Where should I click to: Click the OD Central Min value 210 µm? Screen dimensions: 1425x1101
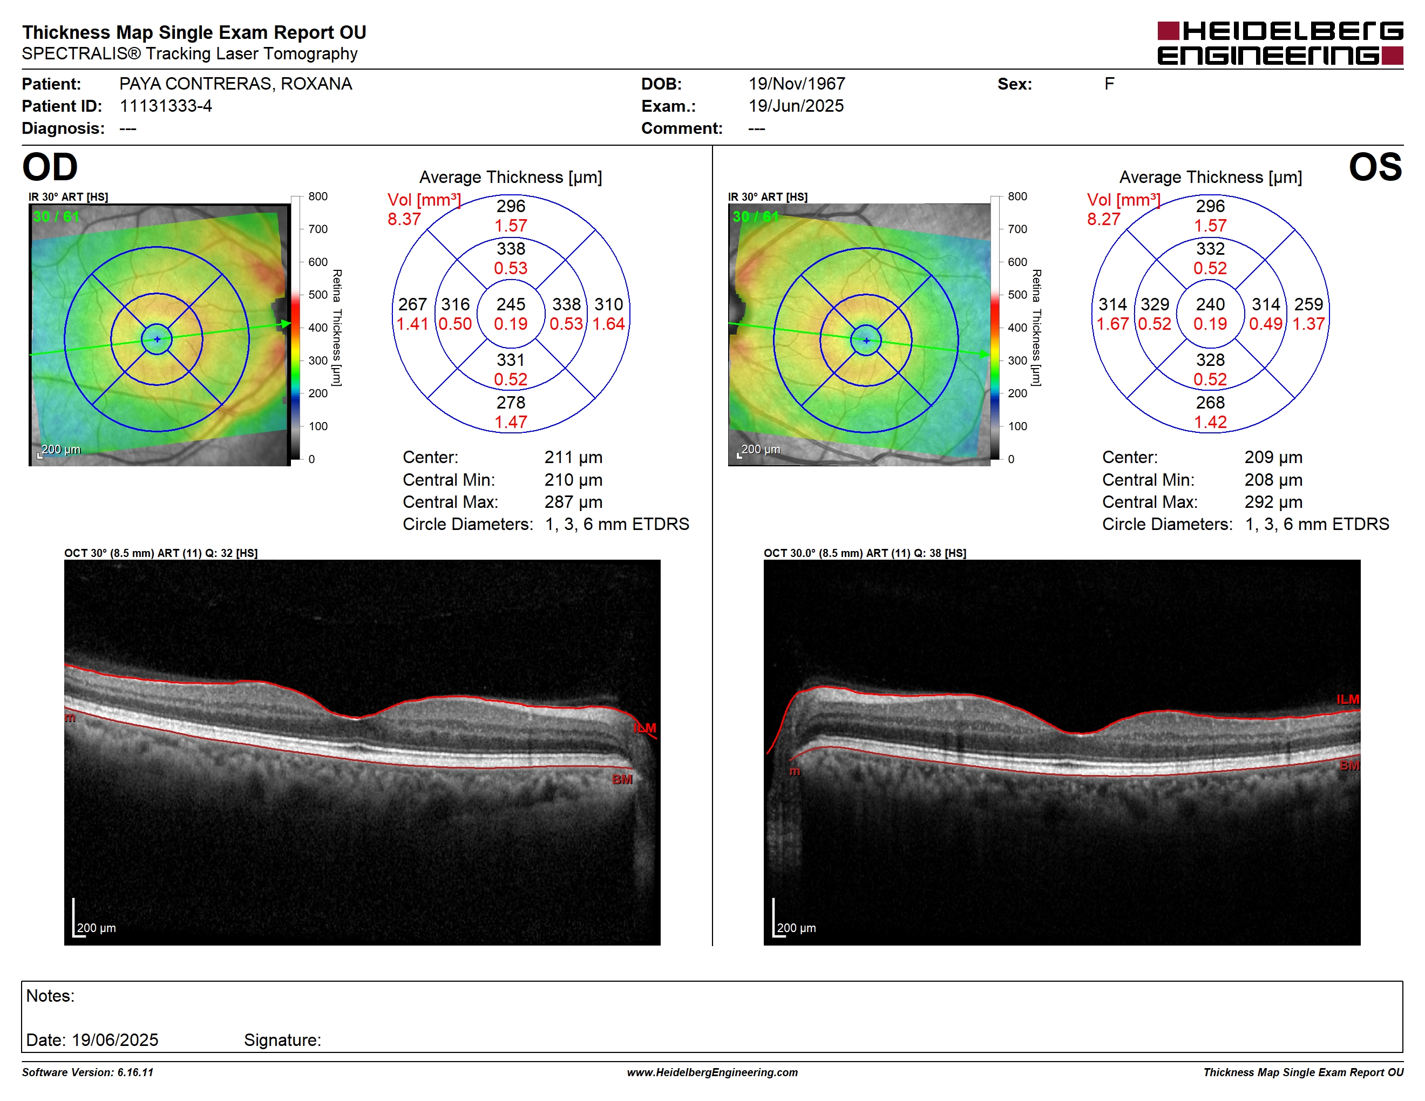point(574,480)
